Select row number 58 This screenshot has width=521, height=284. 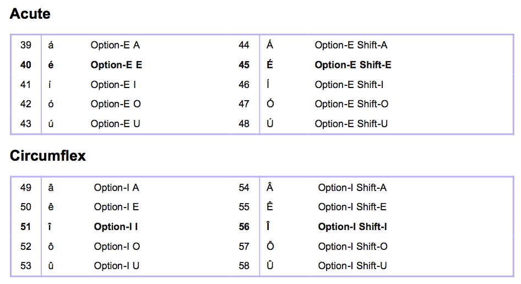[244, 266]
